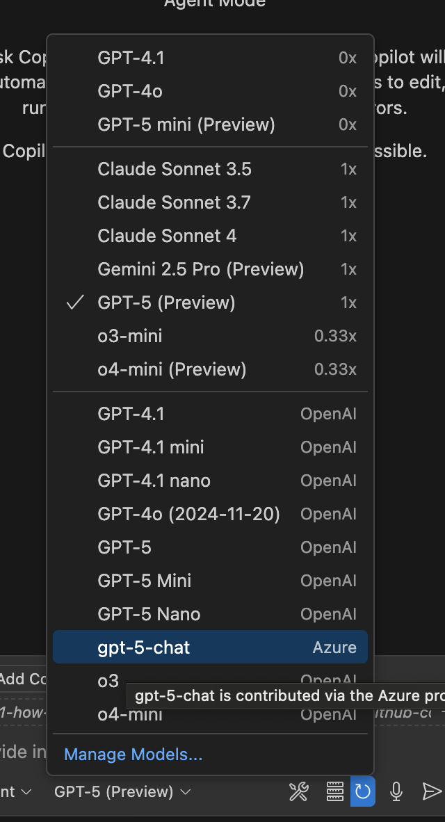445x822 pixels.
Task: Expand the Agent mode dropdown at bottom left
Action: click(14, 791)
